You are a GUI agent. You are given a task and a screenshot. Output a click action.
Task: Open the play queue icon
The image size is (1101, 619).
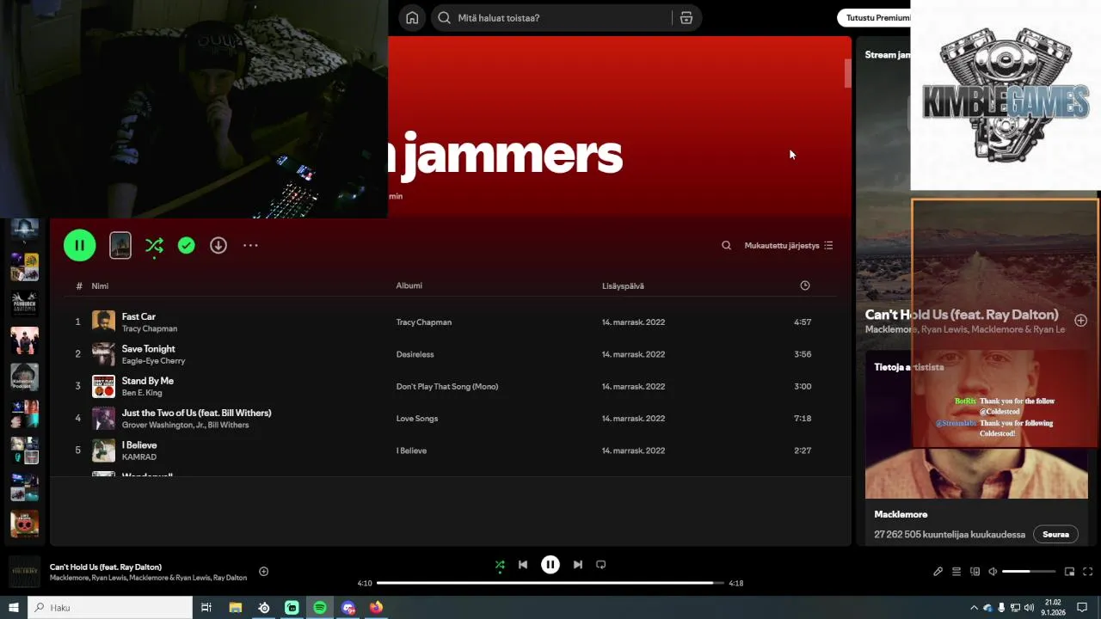956,572
